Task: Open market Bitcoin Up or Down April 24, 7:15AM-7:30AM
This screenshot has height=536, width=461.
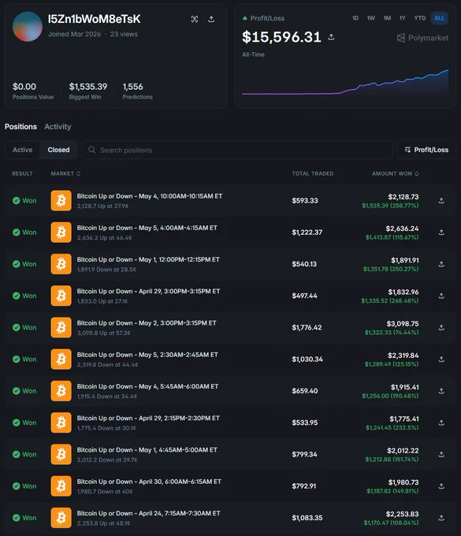Action: 148,513
